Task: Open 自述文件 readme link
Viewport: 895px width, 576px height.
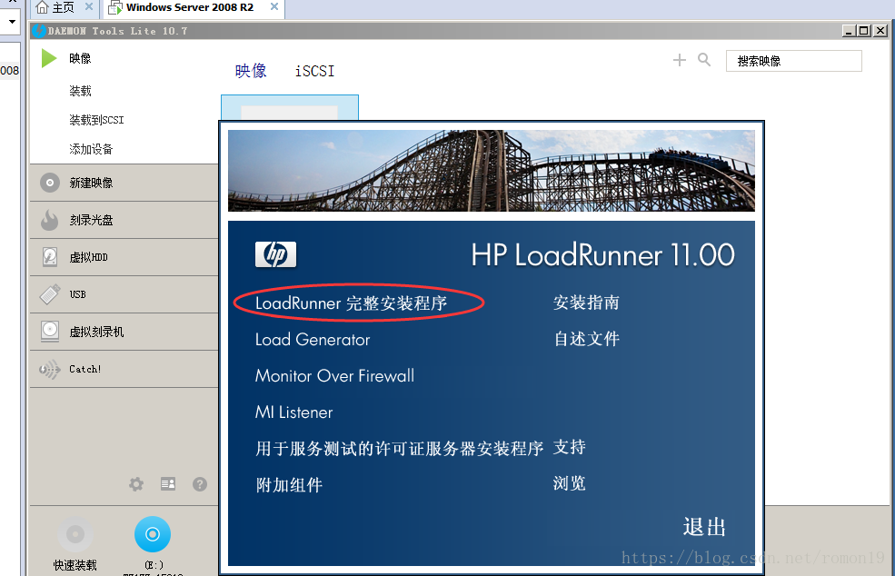Action: [587, 339]
